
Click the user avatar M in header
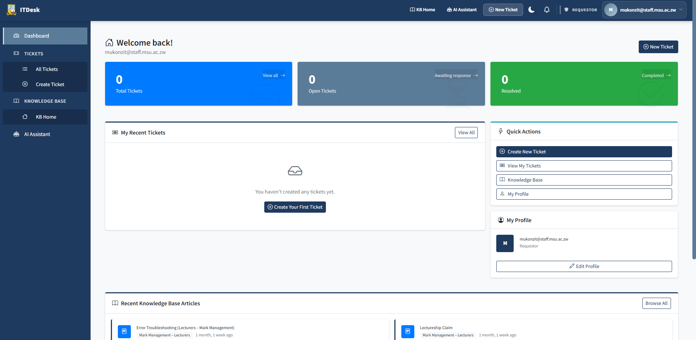point(611,10)
